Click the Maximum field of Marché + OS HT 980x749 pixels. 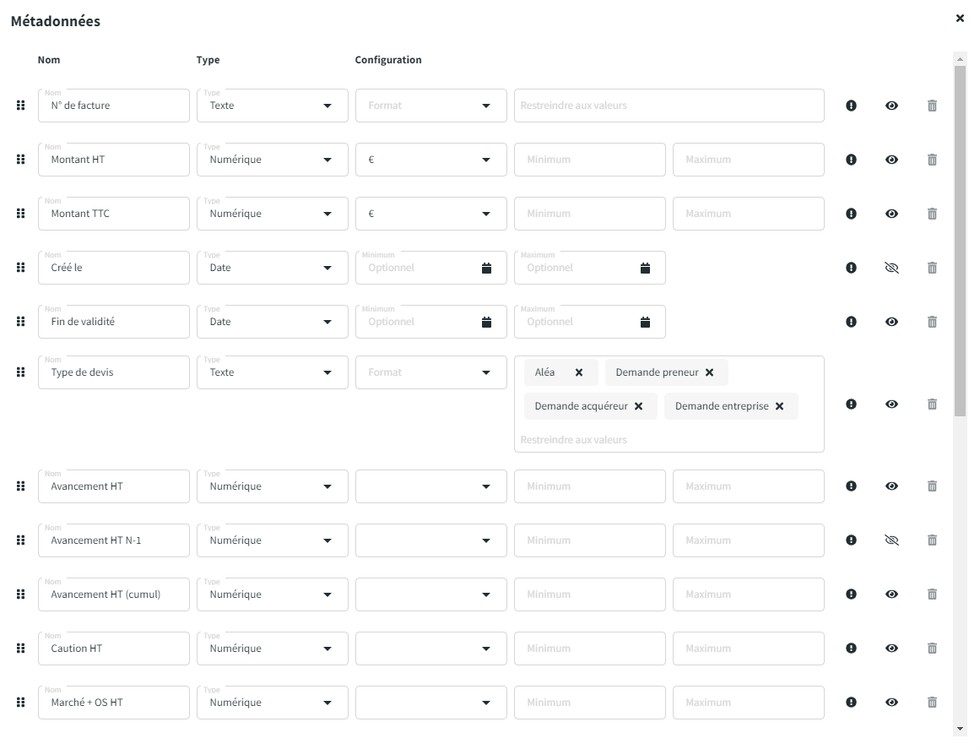click(x=748, y=703)
